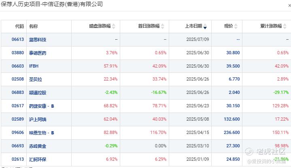Select current price 236.600
Screen dimensions: 291x168
tap(232, 132)
